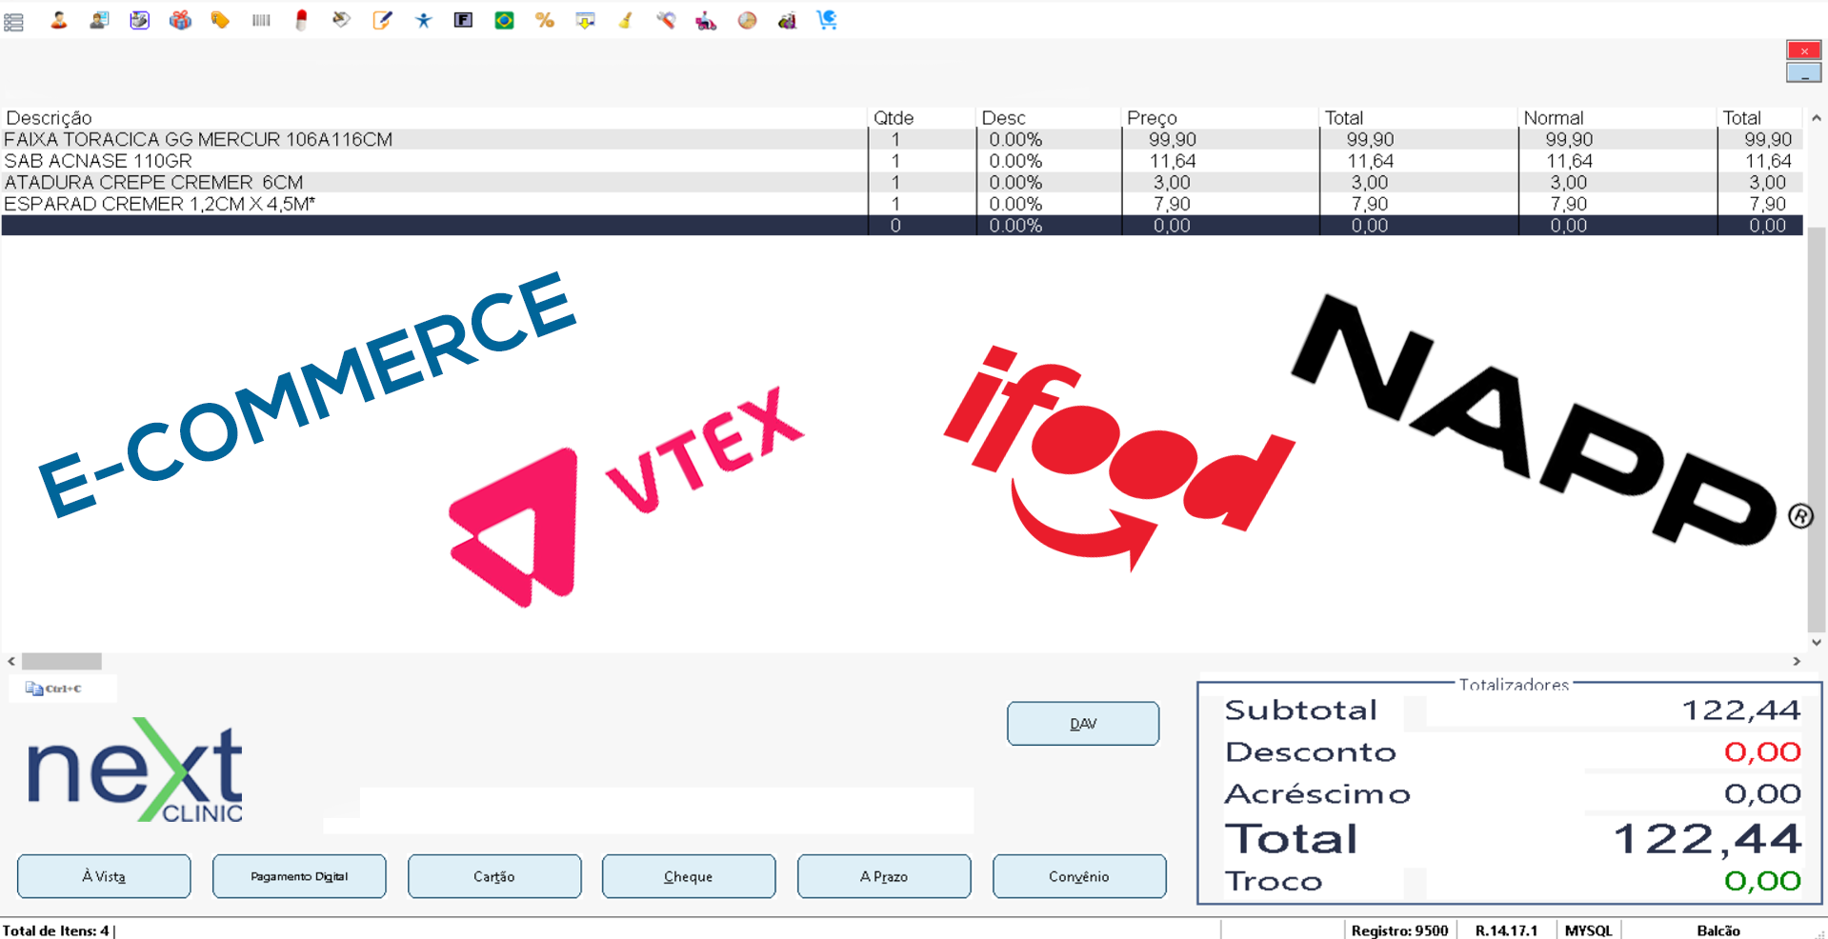Select row FAIXA TORACICA GG MERCUR
Viewport: 1828px width, 939px height.
click(901, 139)
